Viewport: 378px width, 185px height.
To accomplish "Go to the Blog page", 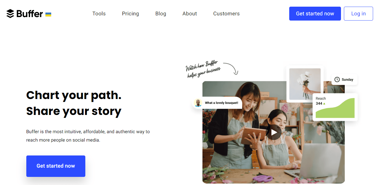I will pyautogui.click(x=161, y=14).
